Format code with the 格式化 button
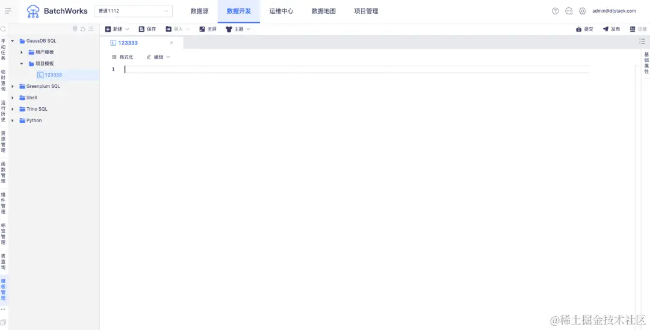The height and width of the screenshot is (330, 650). (x=123, y=57)
